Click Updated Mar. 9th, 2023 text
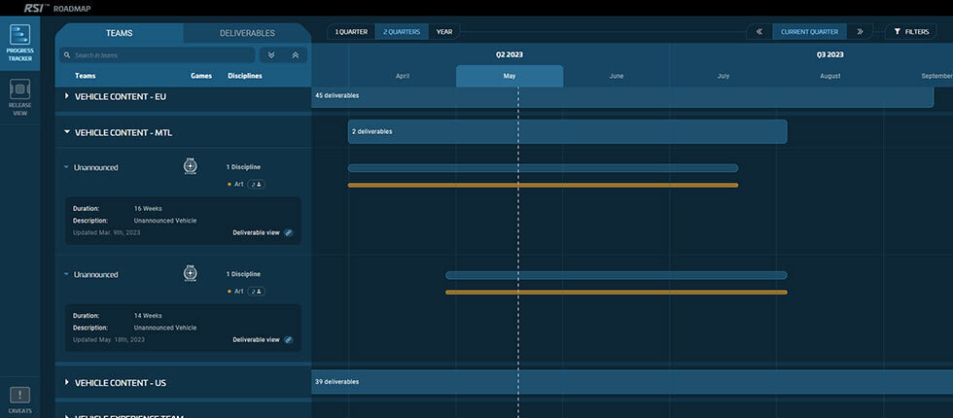 pyautogui.click(x=106, y=232)
